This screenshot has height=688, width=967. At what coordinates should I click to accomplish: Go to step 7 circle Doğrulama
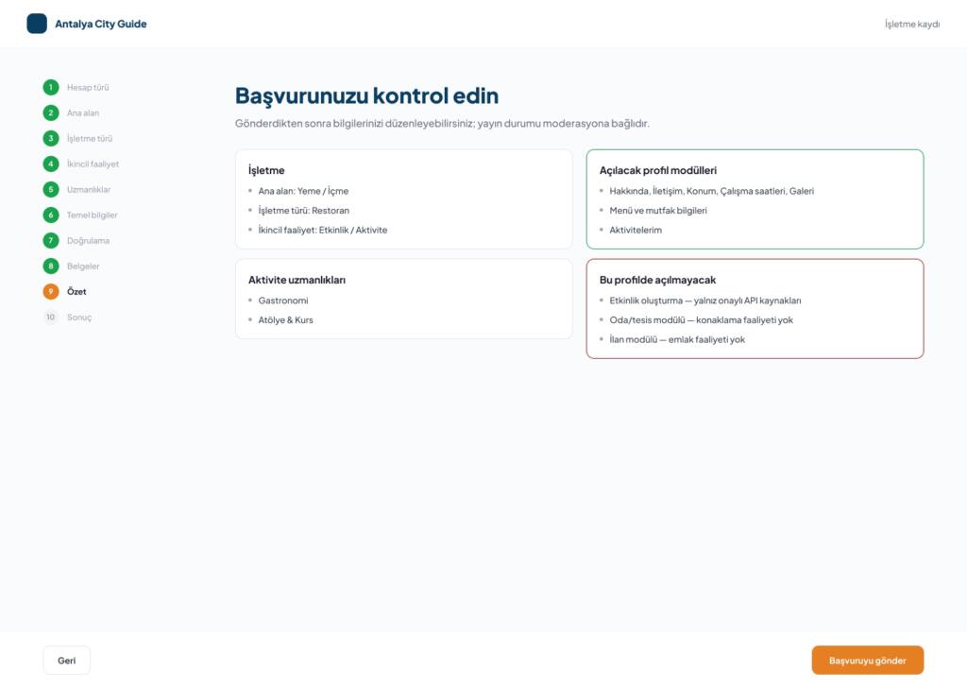click(51, 241)
